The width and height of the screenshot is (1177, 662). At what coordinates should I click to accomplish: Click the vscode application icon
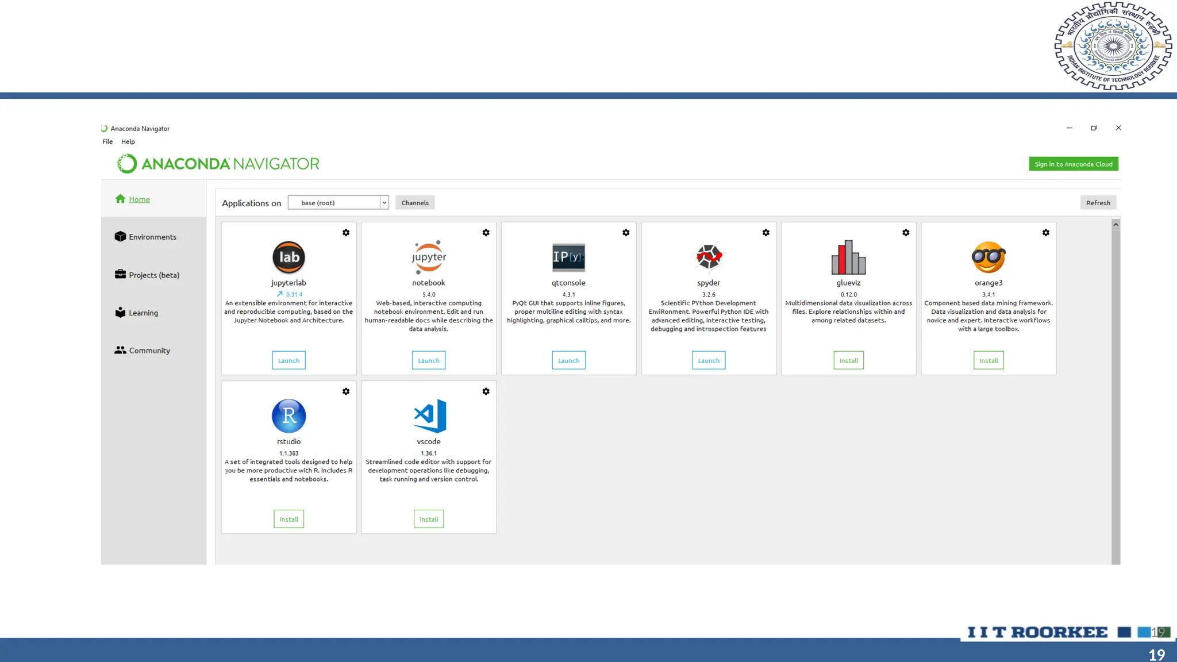(x=429, y=415)
